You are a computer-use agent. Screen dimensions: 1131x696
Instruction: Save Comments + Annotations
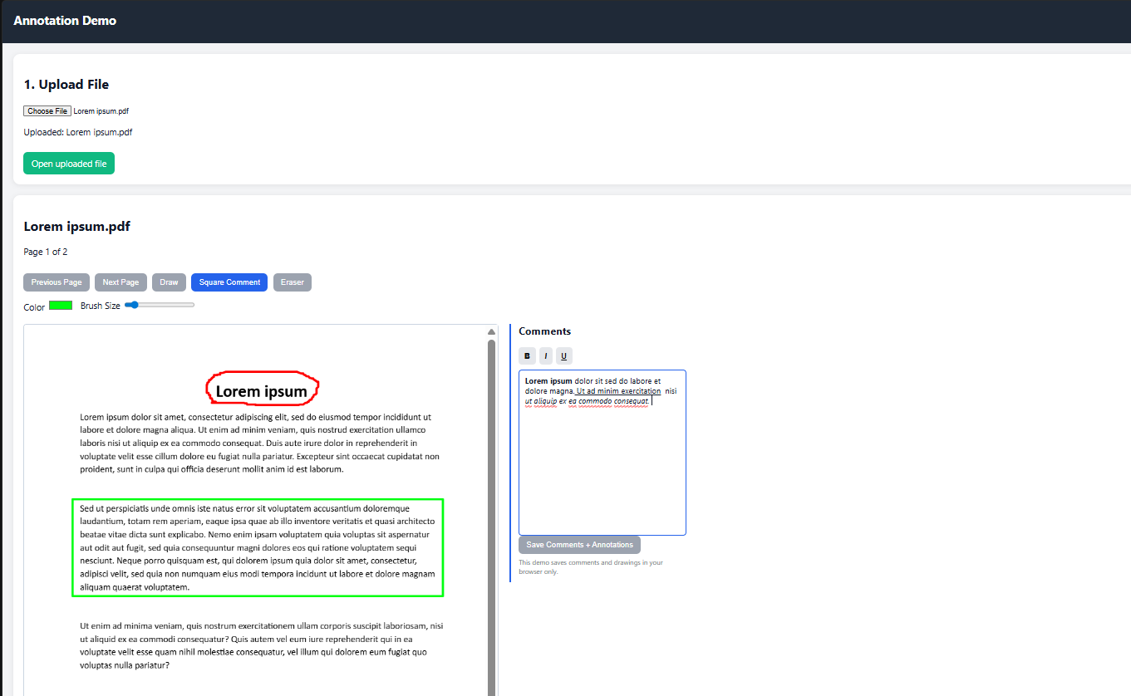coord(579,545)
